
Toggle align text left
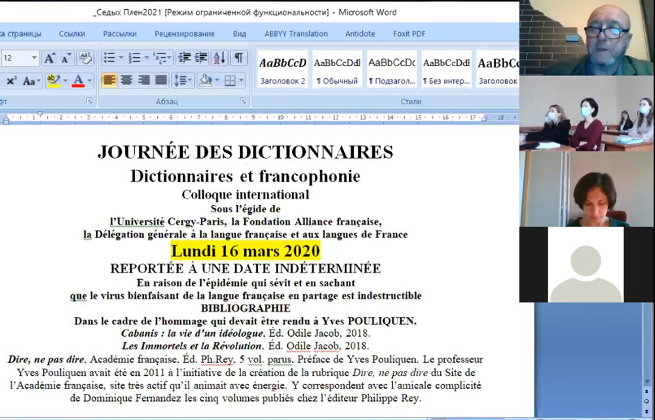coord(109,81)
